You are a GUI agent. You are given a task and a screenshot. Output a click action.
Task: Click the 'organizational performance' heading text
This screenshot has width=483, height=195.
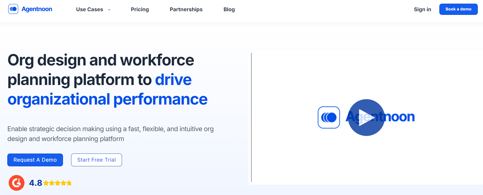click(x=107, y=99)
